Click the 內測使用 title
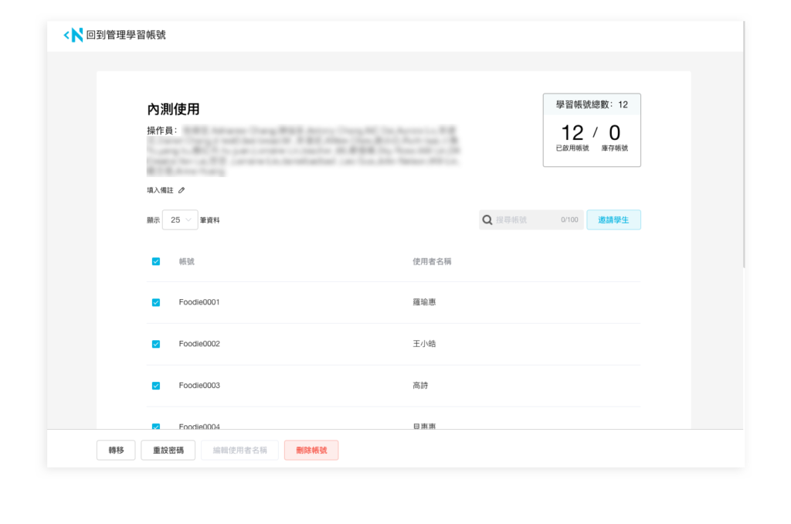The height and width of the screenshot is (524, 791). point(173,109)
